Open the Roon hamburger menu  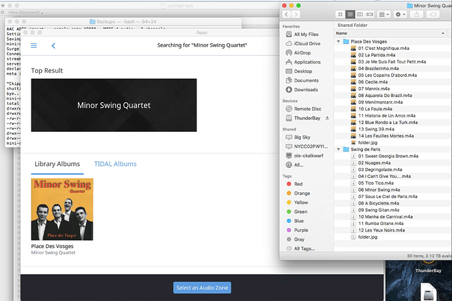click(x=33, y=46)
